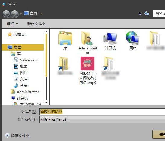The width and height of the screenshot is (165, 141).
Task: Click the 隐藏文件夹 label
Action: coord(20,136)
